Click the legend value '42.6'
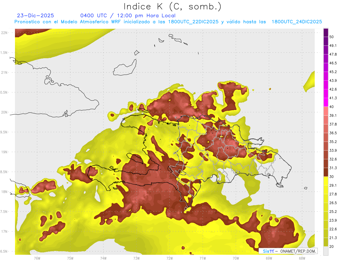 pos(333,89)
